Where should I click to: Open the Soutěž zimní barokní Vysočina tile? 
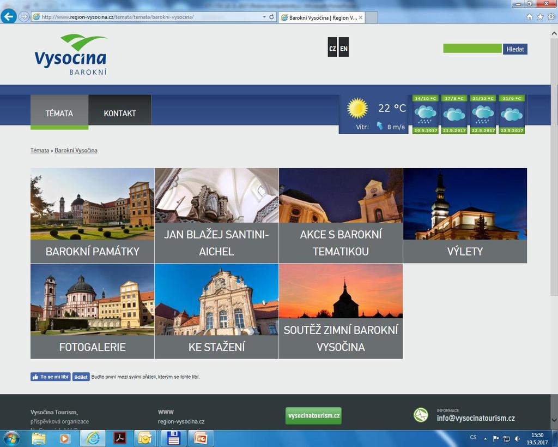coord(341,311)
